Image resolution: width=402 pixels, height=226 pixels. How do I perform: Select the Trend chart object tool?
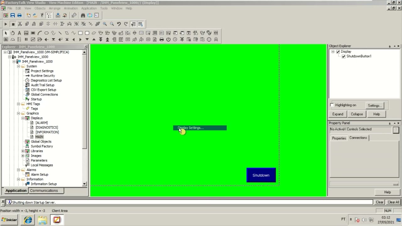33,40
